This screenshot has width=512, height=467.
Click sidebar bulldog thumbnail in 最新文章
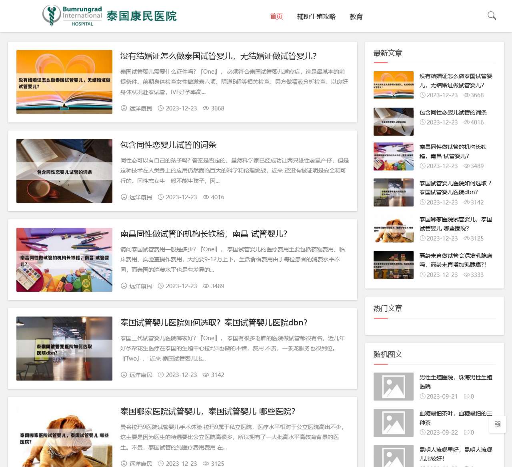click(x=394, y=228)
